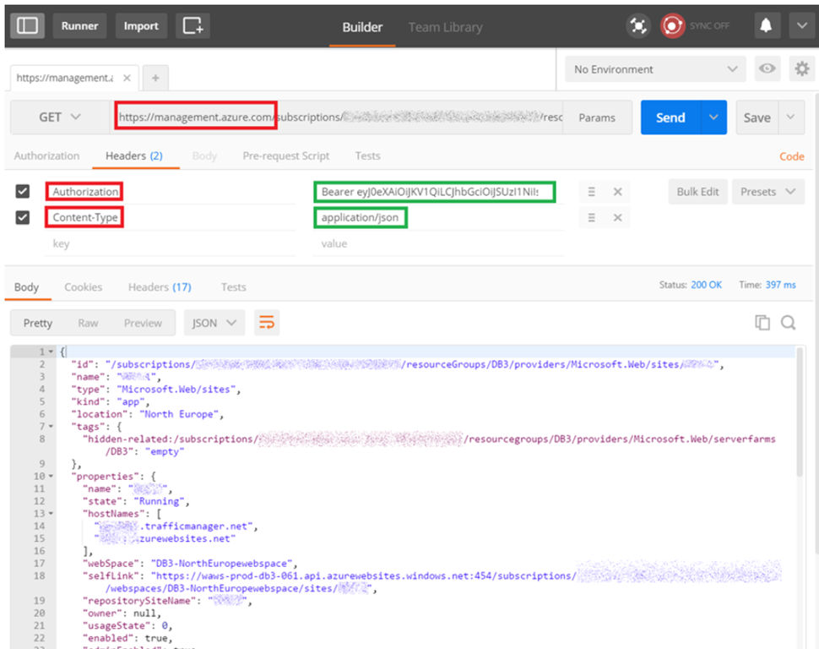Viewport: 819px width, 649px height.
Task: Delete the Authorization header row
Action: [617, 192]
